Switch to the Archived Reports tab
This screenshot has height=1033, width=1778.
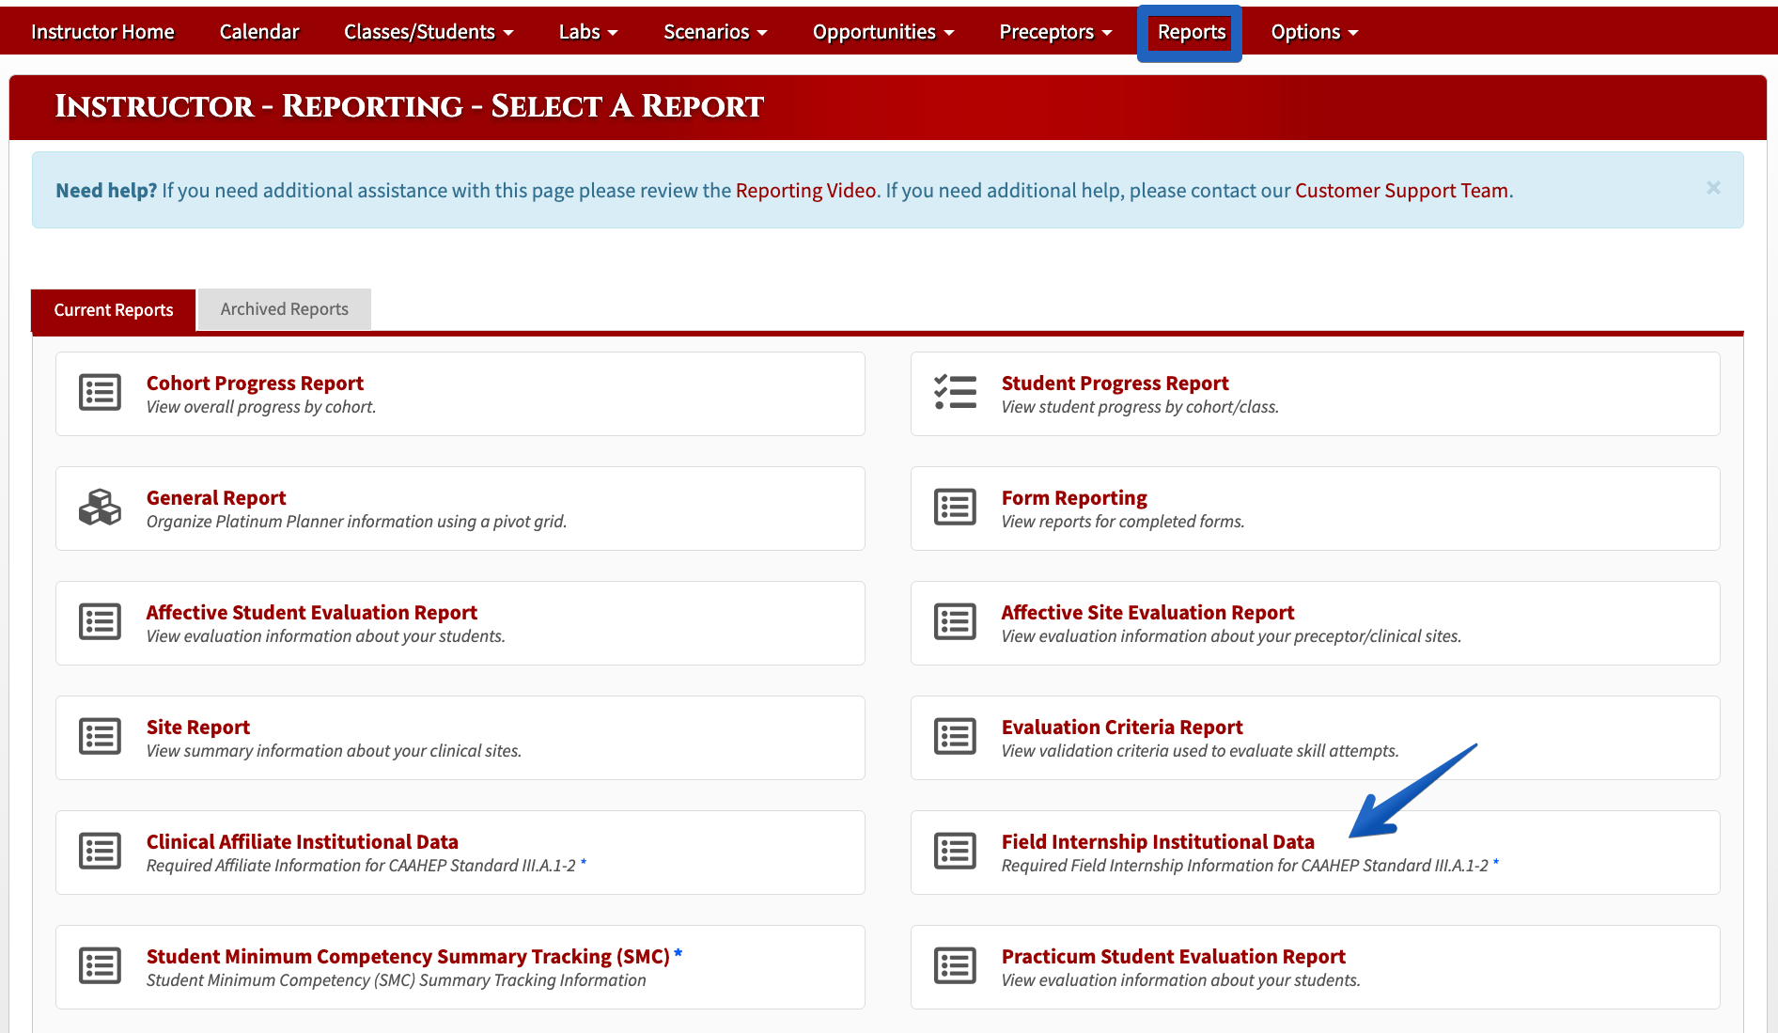tap(285, 309)
